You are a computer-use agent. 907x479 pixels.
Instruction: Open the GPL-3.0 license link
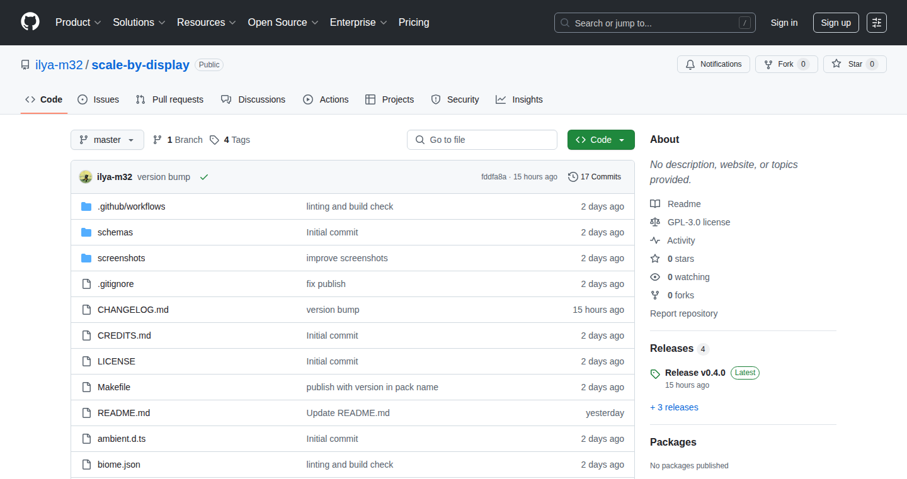point(690,222)
